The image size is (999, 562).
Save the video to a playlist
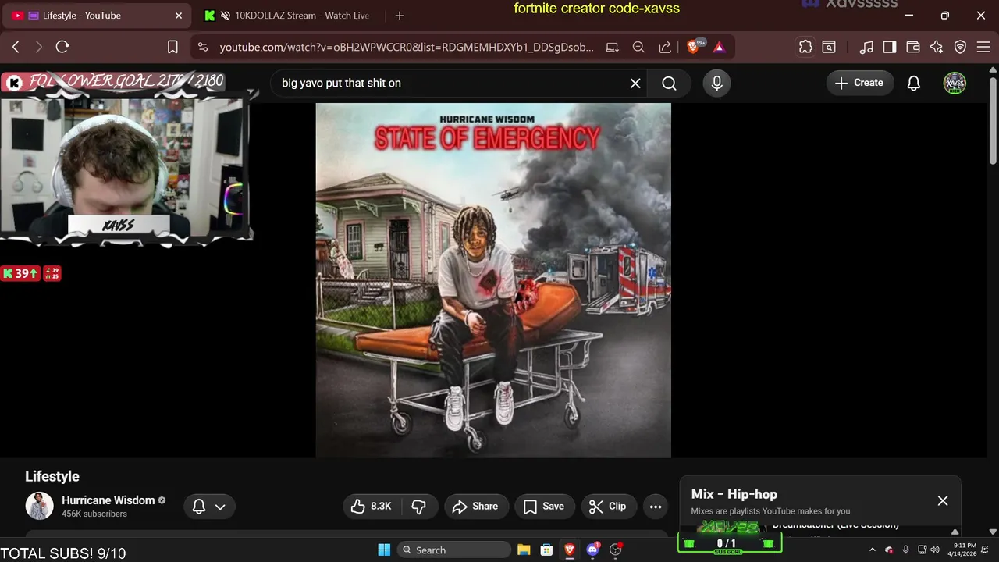coord(544,507)
